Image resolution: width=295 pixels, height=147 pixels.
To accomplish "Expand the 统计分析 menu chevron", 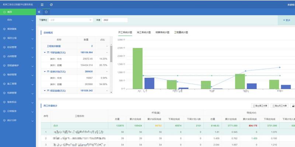I will pos(32,121).
